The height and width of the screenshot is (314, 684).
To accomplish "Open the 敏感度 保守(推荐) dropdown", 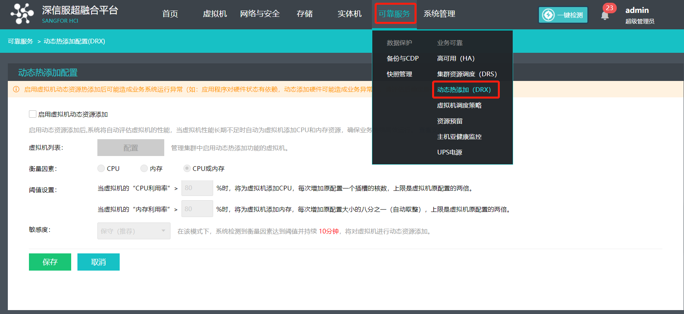I will 134,231.
